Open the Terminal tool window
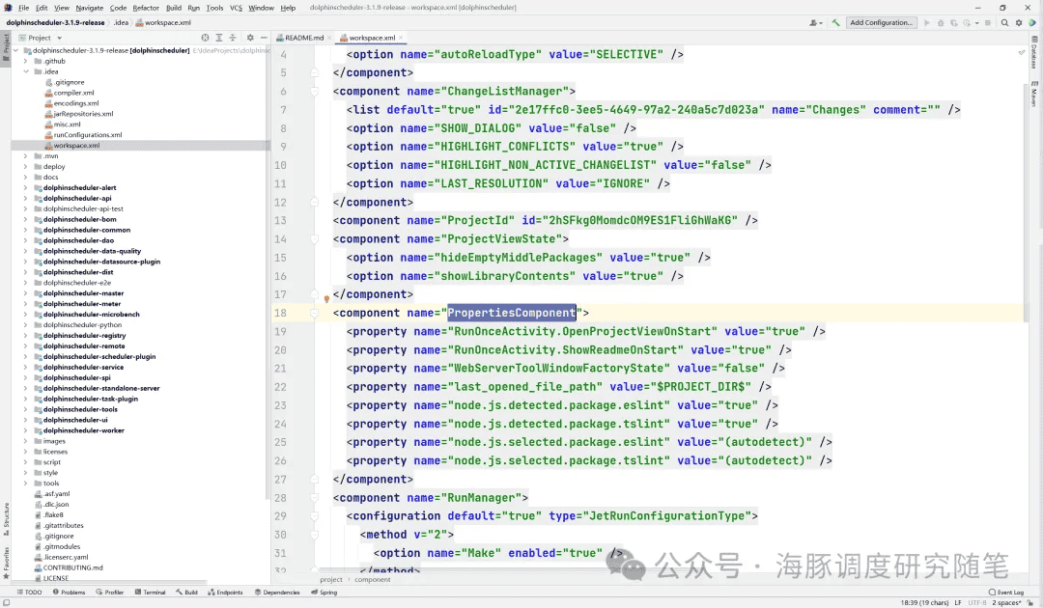 tap(150, 593)
